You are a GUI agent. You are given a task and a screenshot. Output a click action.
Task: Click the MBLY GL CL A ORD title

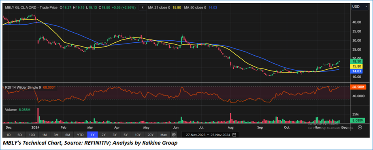pos(21,8)
